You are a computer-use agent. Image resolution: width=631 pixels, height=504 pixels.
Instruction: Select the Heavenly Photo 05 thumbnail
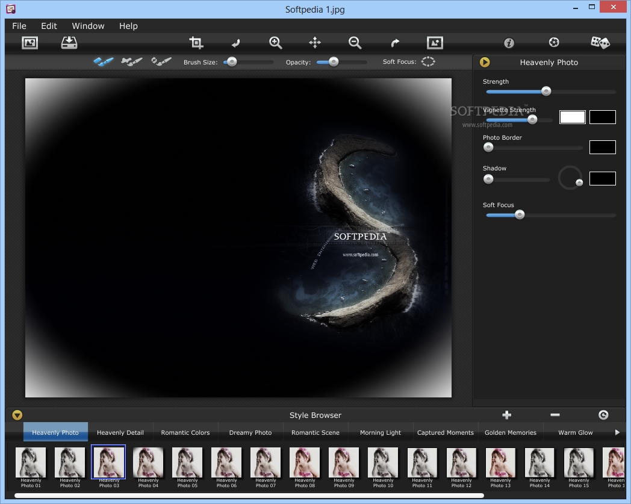(187, 462)
